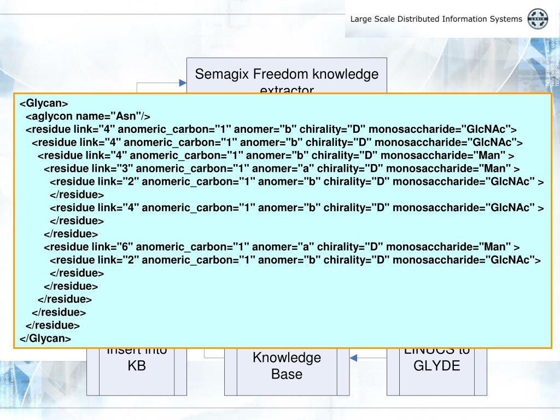Click the 'Insert into KB' diagram box
This screenshot has height=420, width=560.
(x=136, y=371)
